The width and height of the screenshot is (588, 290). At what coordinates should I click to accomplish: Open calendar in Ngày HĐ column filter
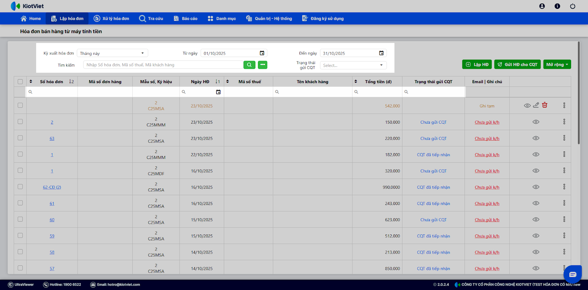[x=218, y=92]
